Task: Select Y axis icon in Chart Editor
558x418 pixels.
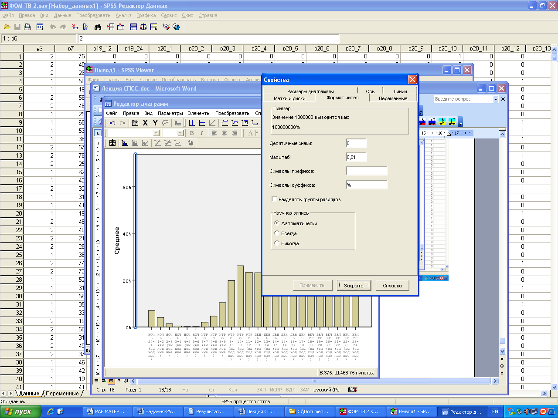Action: (155, 123)
